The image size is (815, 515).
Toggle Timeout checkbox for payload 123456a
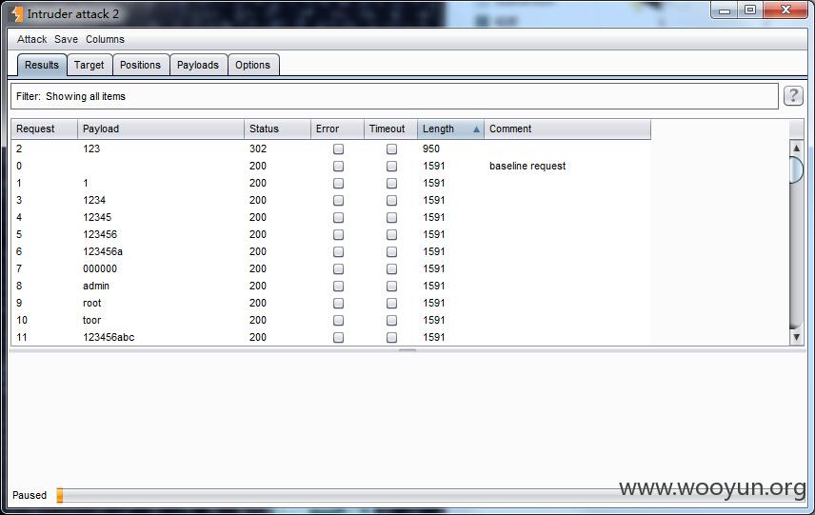coord(391,252)
